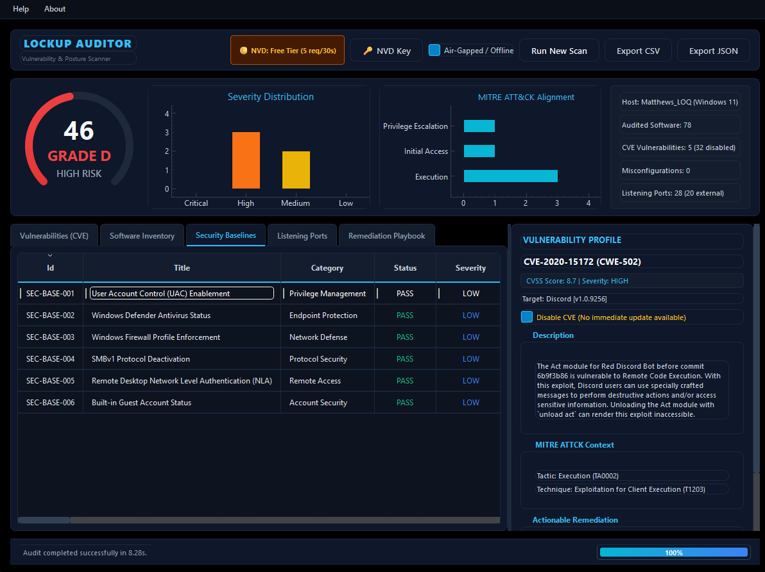Open the Software Inventory tab

click(142, 235)
